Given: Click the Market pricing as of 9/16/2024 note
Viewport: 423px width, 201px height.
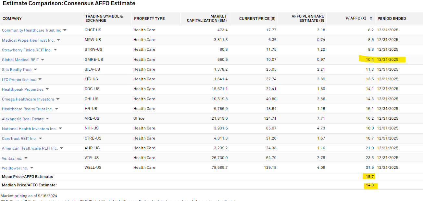Looking at the screenshot, I should pyautogui.click(x=29, y=195).
